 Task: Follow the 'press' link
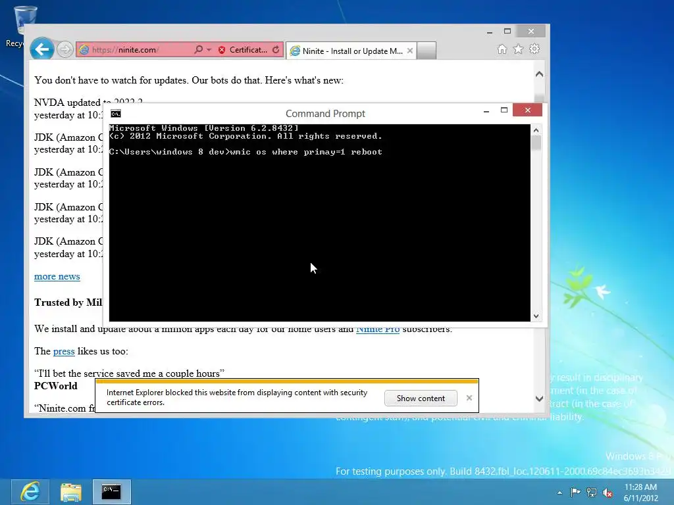tap(64, 351)
